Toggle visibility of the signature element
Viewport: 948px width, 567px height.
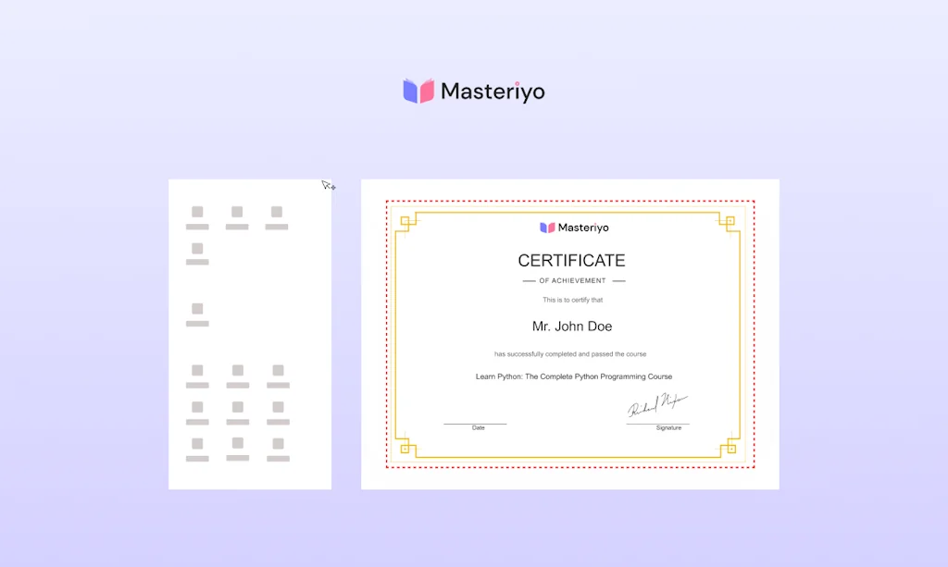point(658,407)
